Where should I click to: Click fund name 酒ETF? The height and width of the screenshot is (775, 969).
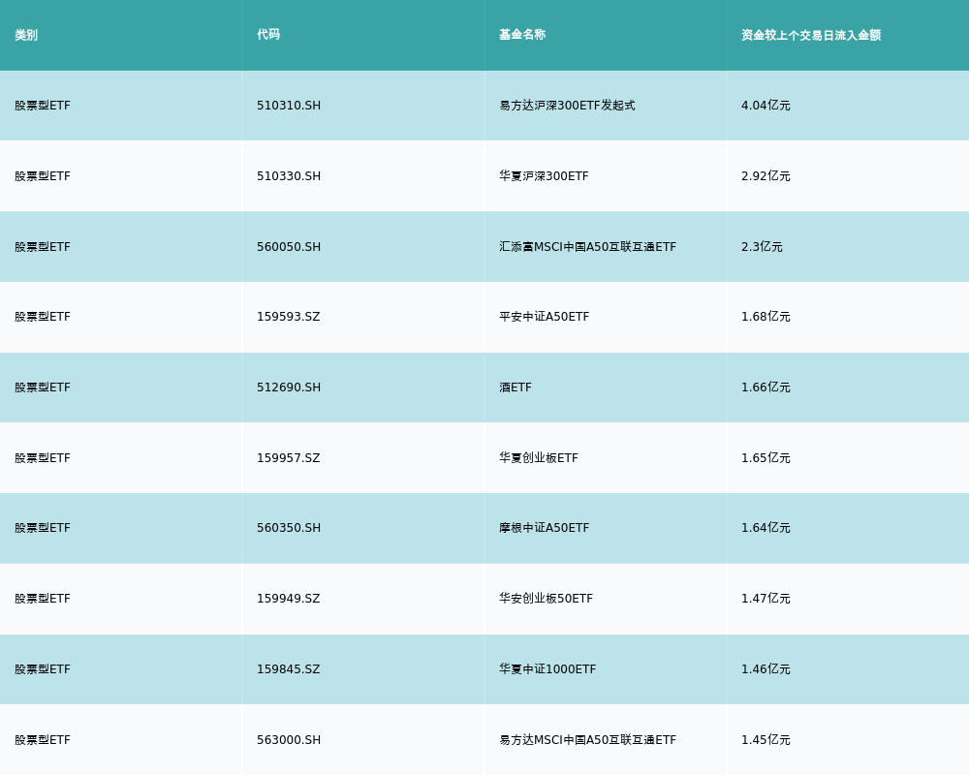click(x=516, y=387)
